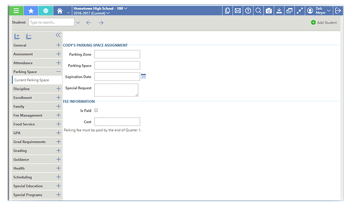The image size is (351, 206).
Task: Go to the Home icon
Action: coord(60,11)
